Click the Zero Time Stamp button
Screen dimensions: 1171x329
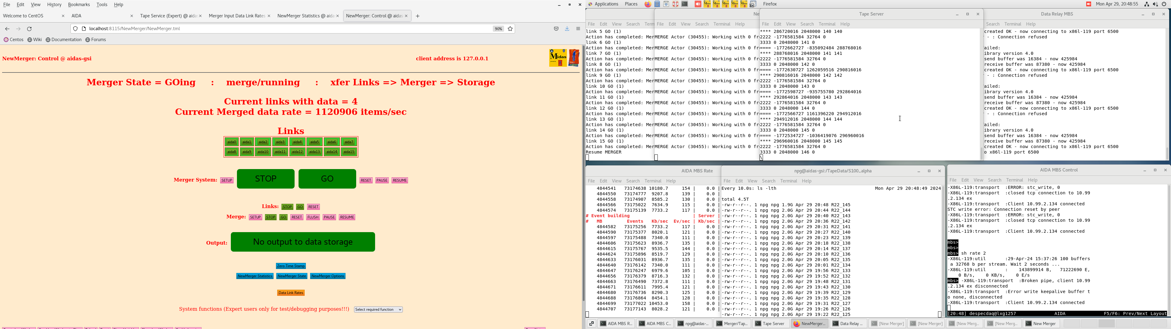click(291, 266)
